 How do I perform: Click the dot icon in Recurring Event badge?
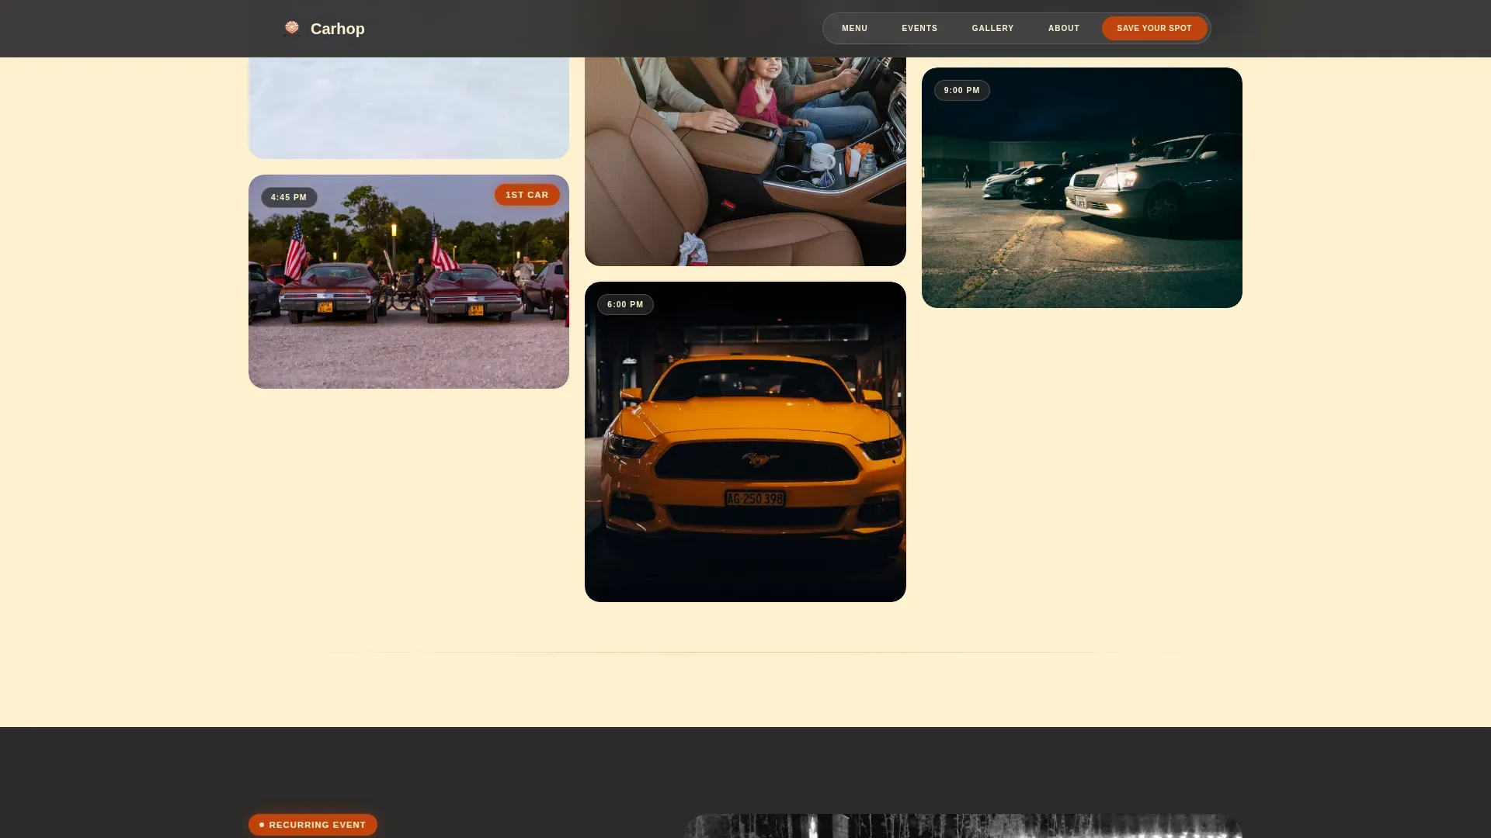pyautogui.click(x=262, y=825)
